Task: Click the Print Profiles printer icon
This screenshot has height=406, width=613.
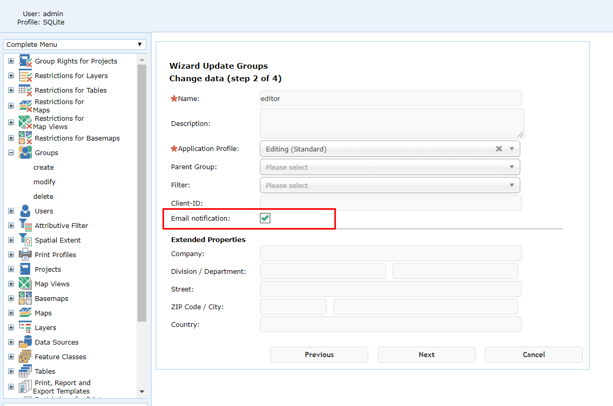Action: click(25, 255)
